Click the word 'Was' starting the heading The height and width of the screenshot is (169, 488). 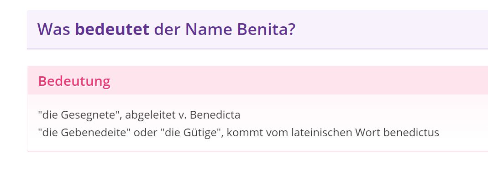54,29
